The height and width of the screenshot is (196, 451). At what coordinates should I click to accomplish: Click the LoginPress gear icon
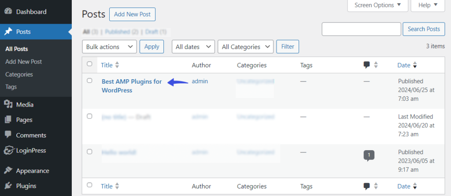[8, 150]
